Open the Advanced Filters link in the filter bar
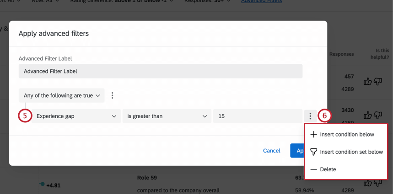 click(x=261, y=1)
